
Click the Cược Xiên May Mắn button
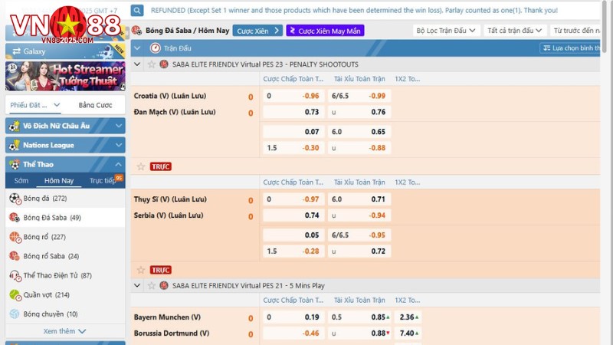tap(325, 31)
